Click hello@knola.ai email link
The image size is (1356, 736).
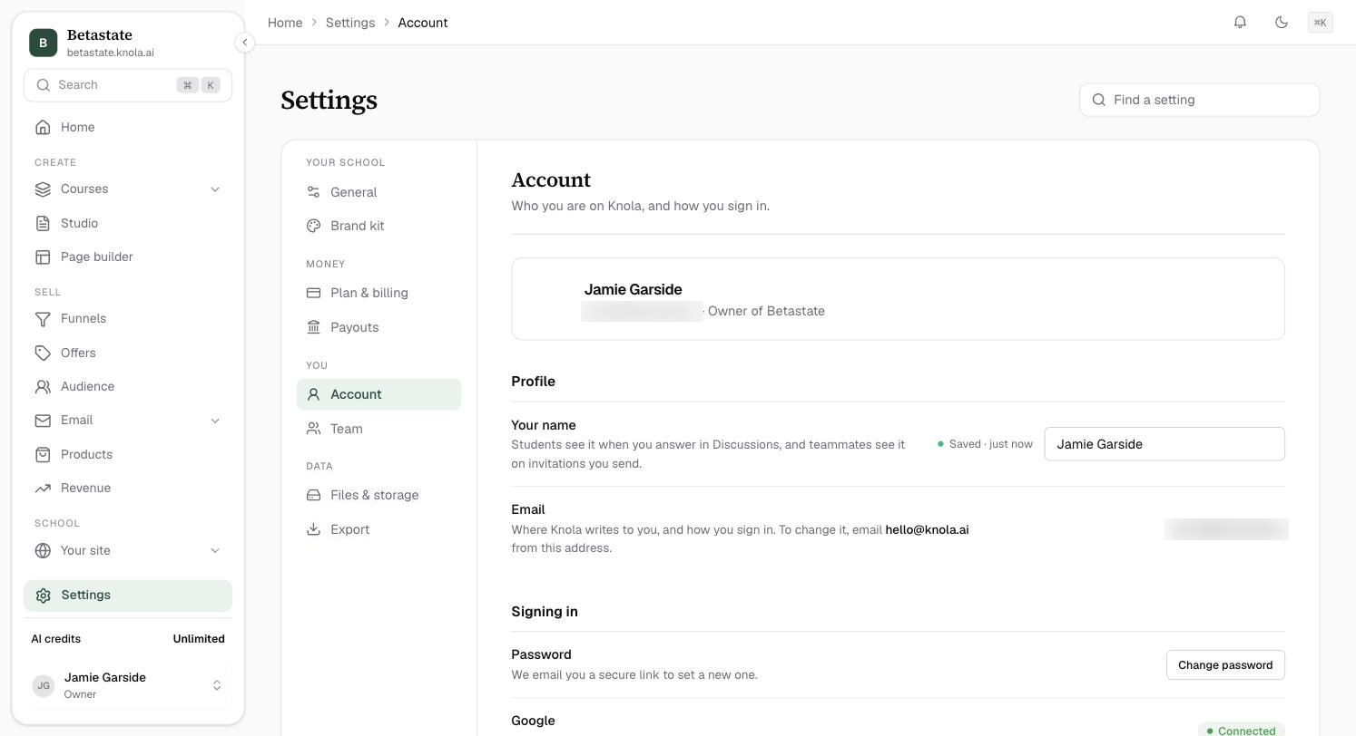(927, 529)
